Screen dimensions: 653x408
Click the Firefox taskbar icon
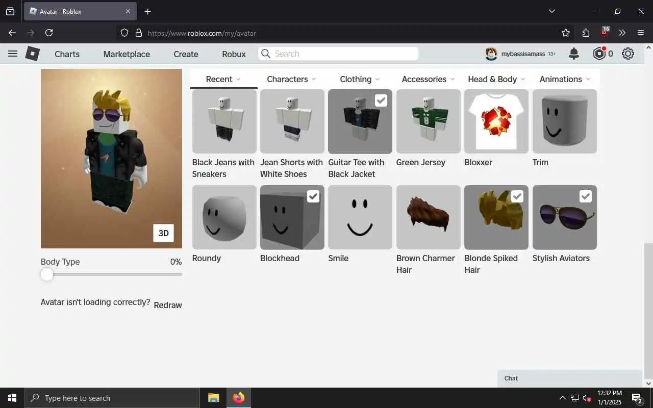(238, 398)
